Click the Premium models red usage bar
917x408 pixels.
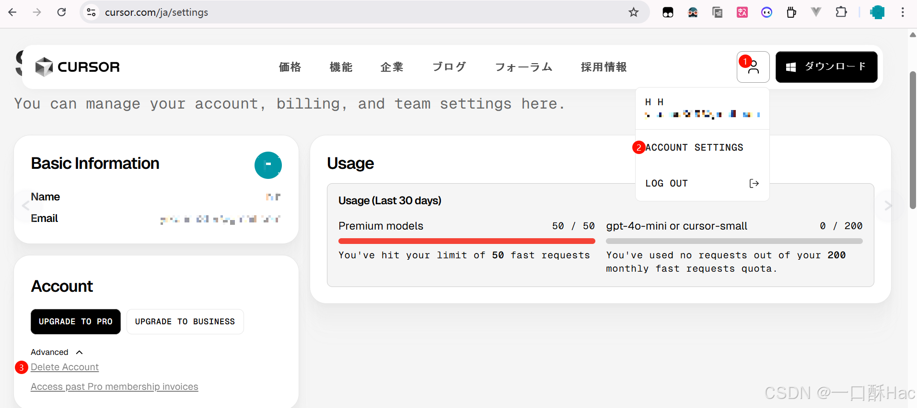pyautogui.click(x=466, y=241)
